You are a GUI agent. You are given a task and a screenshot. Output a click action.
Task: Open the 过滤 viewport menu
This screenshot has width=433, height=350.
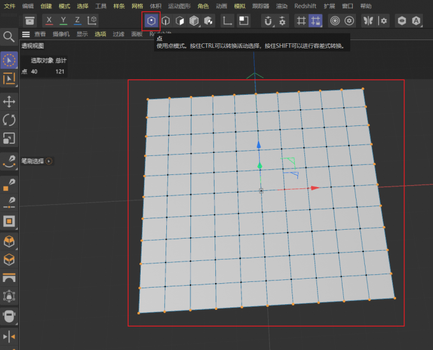[118, 34]
